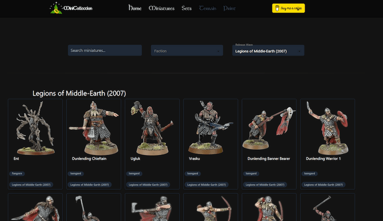Open the Ent miniature image

pyautogui.click(x=35, y=128)
